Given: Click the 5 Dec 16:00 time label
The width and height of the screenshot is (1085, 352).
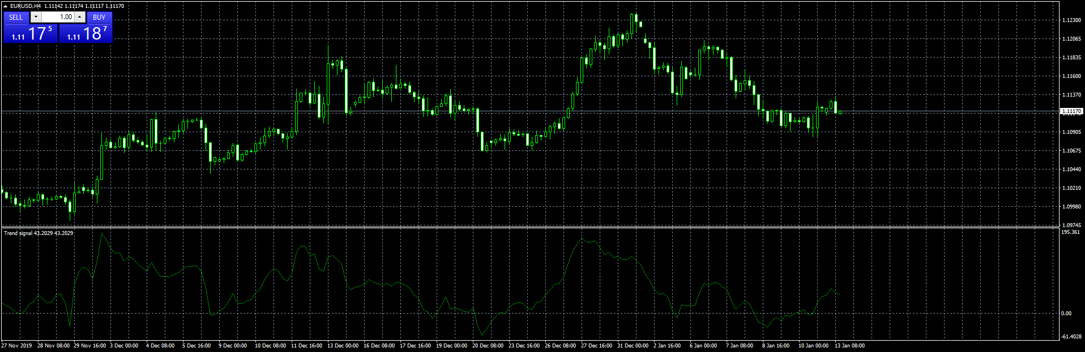Looking at the screenshot, I should (197, 346).
